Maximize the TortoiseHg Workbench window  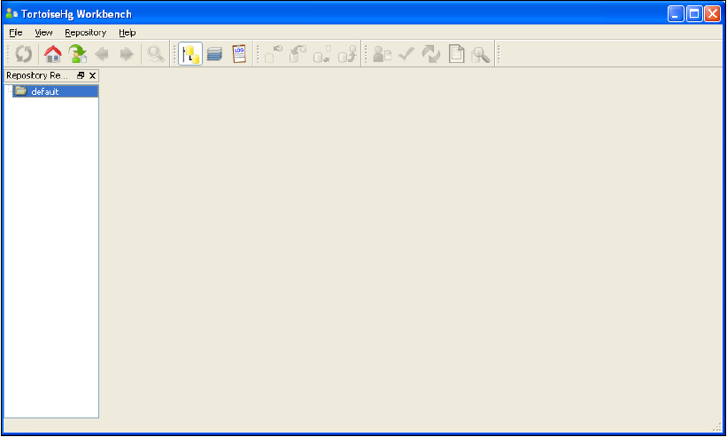694,14
